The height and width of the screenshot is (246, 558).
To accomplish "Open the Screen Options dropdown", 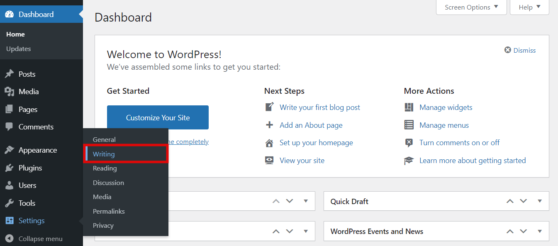I will (471, 7).
